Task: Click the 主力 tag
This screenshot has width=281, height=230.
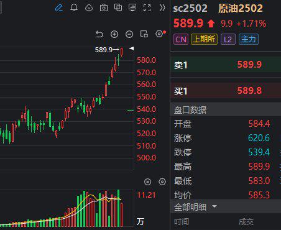Action: (x=249, y=39)
